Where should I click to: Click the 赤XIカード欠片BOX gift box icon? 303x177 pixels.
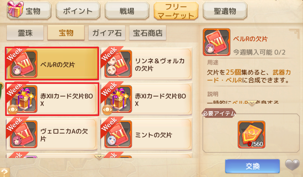coord(118,99)
